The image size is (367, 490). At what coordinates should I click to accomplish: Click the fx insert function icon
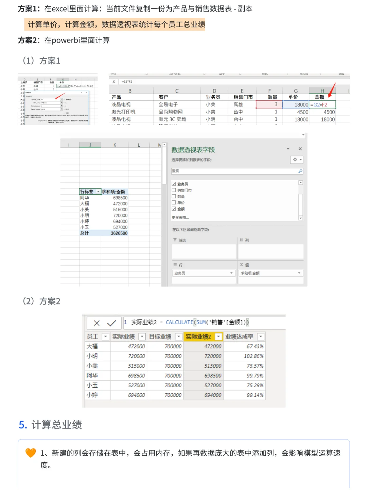click(114, 82)
